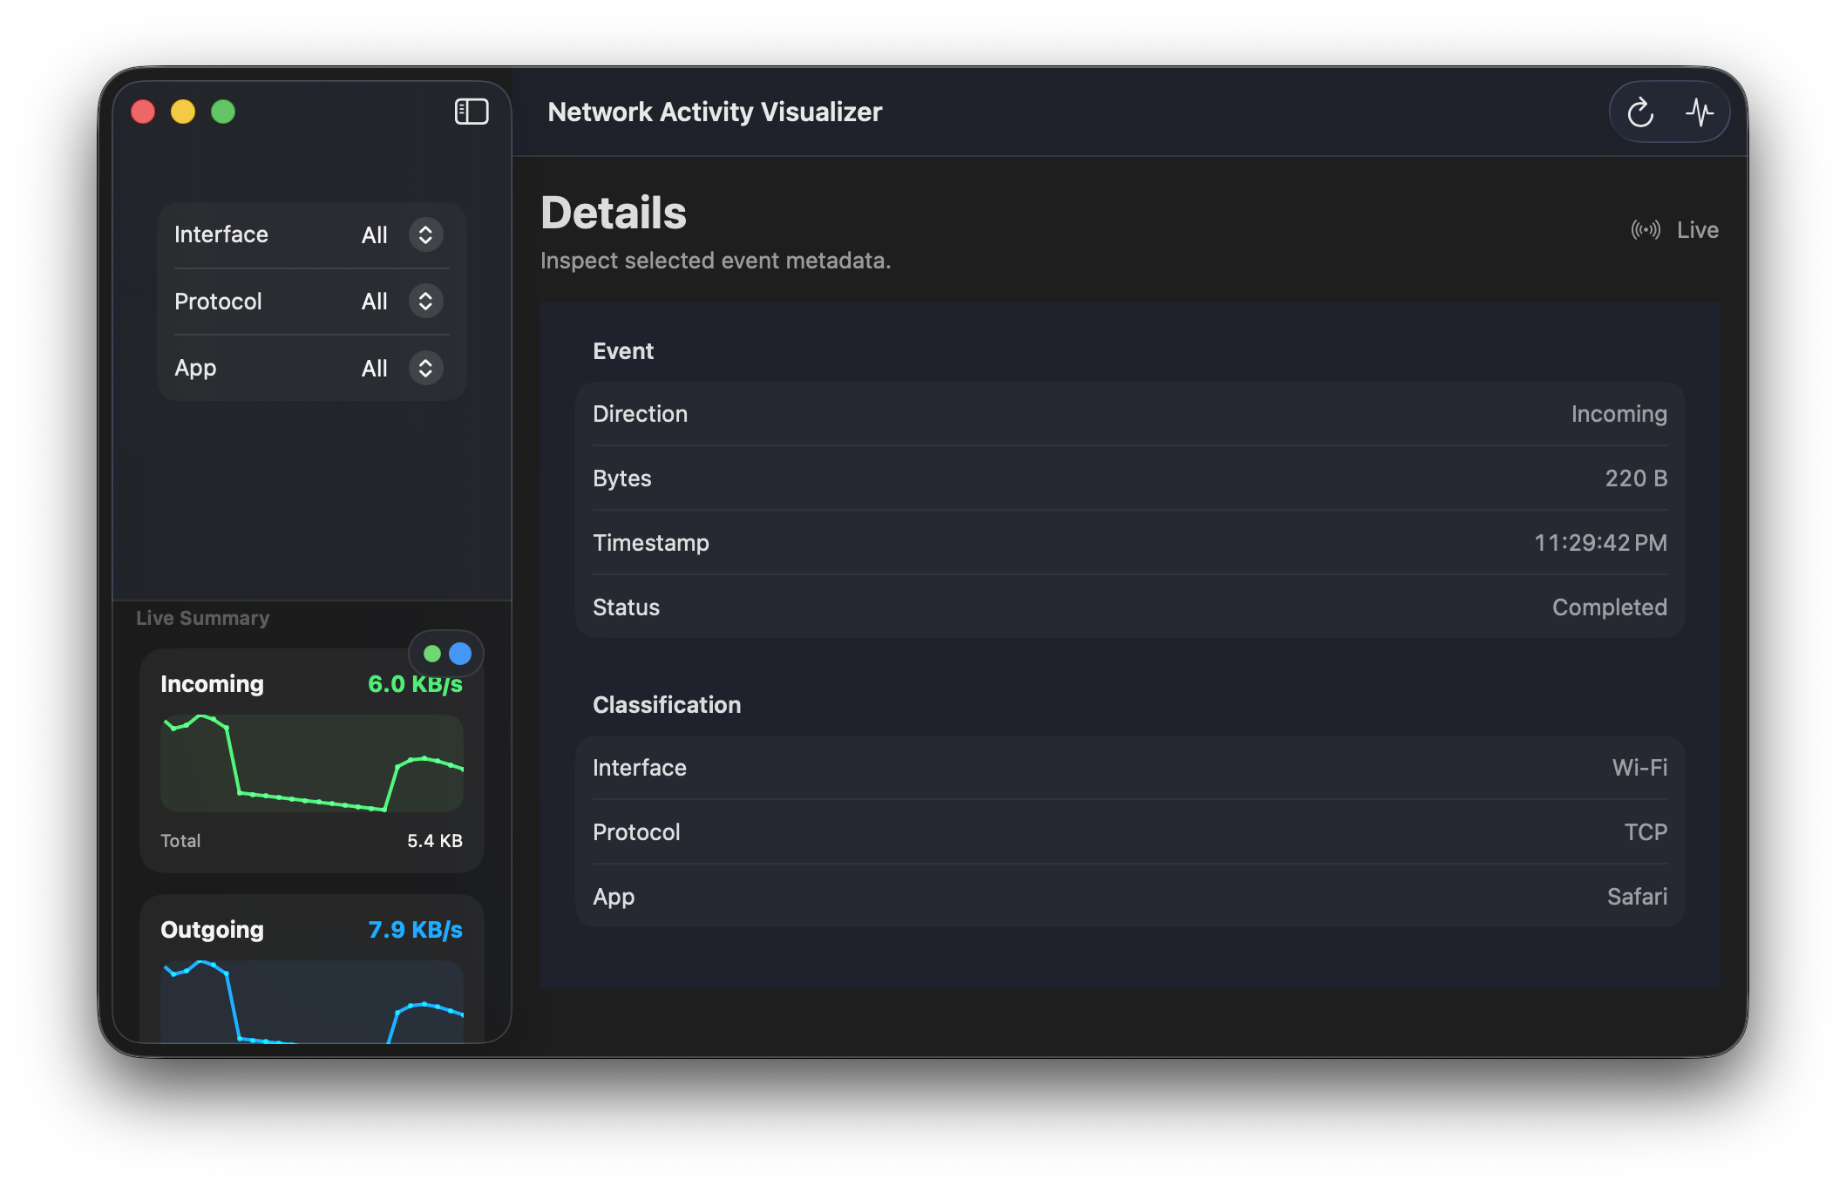1846x1187 pixels.
Task: Click the Safari app value
Action: (1637, 897)
